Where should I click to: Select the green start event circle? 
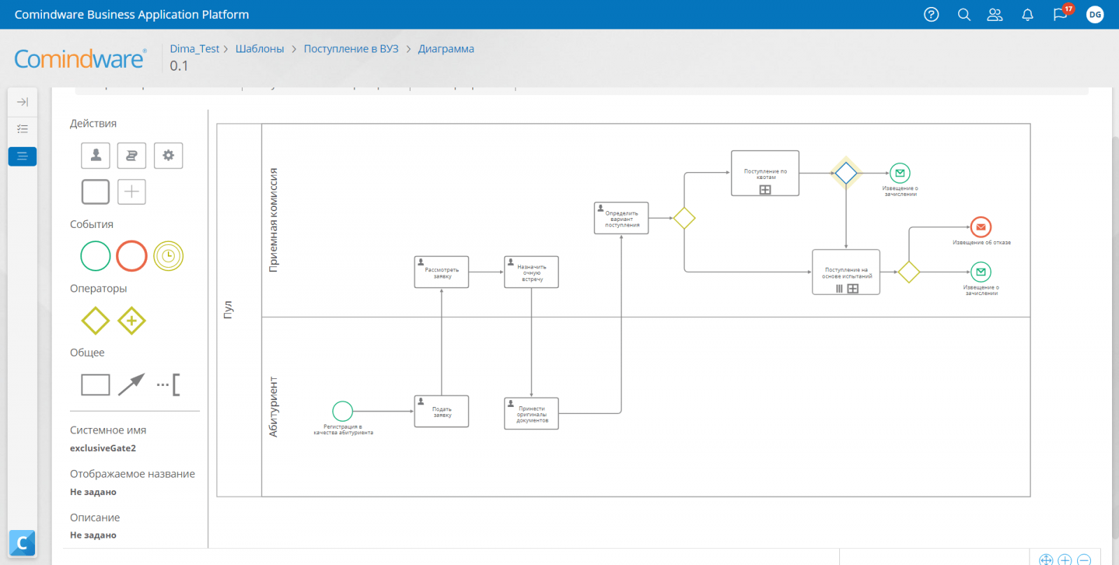[x=96, y=256]
